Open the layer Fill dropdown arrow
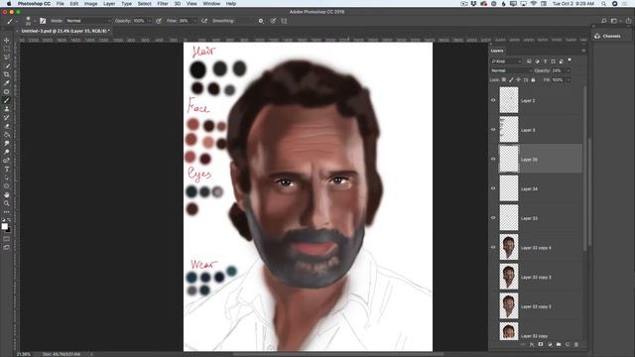The image size is (635, 357). point(569,80)
